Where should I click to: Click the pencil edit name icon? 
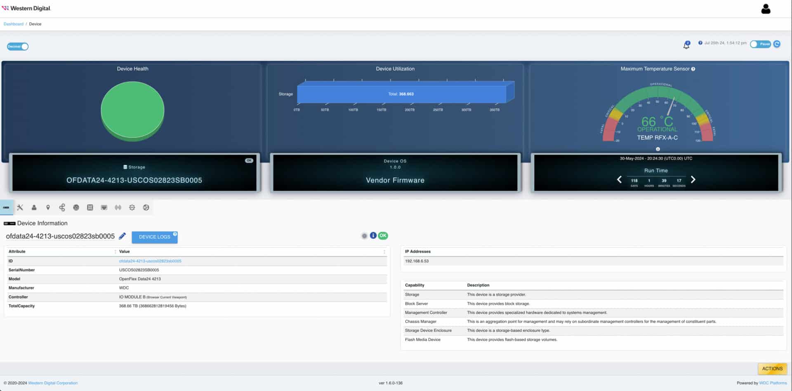(x=122, y=236)
